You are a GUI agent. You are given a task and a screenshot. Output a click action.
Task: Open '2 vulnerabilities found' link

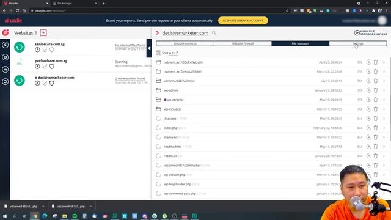(x=130, y=79)
